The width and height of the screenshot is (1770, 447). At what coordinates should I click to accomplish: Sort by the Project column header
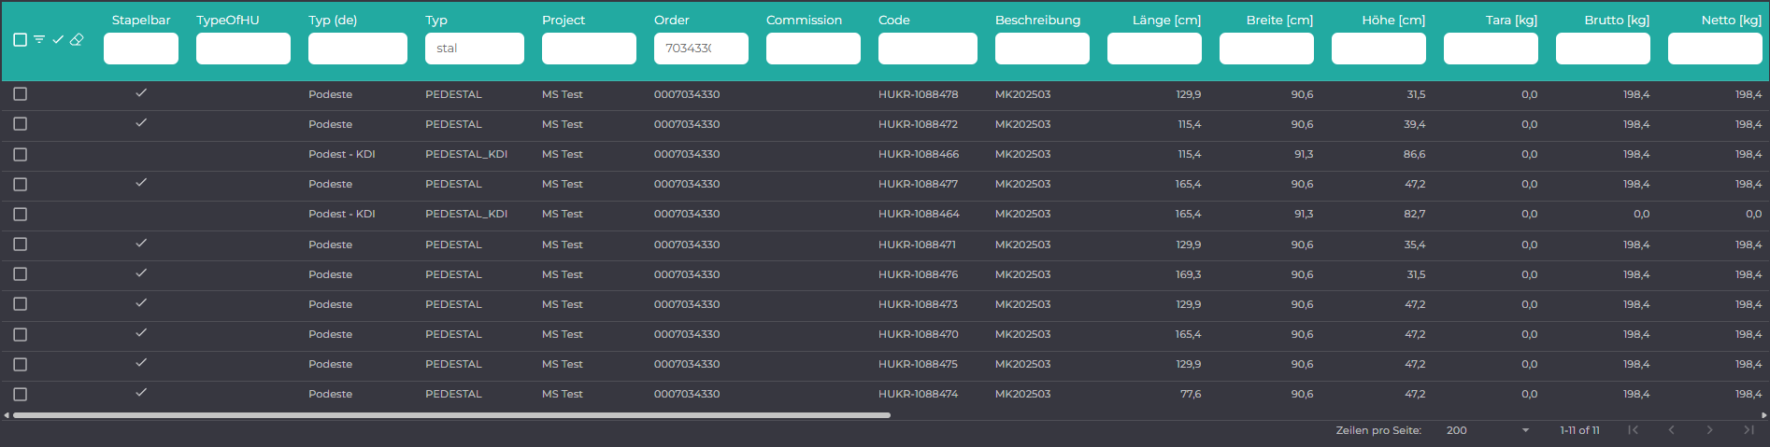tap(564, 20)
